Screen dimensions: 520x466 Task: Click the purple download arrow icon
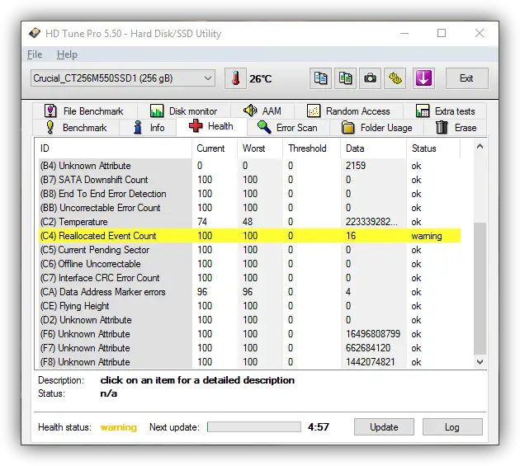(423, 78)
